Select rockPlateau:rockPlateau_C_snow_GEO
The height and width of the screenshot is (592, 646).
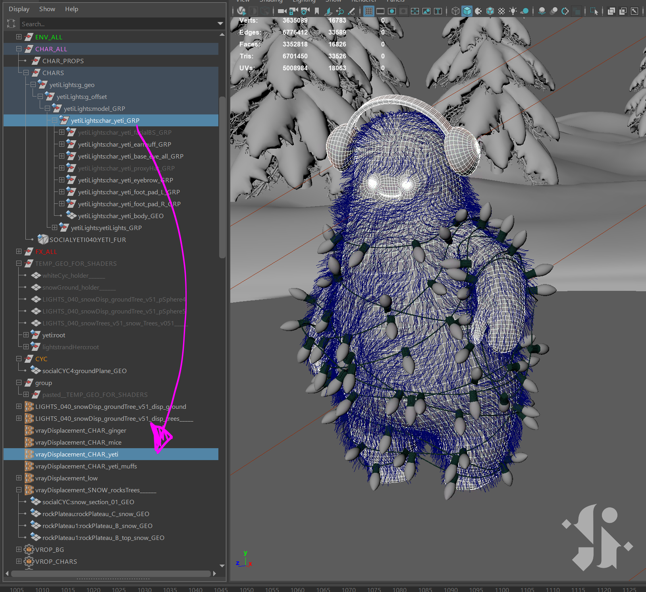pyautogui.click(x=96, y=514)
